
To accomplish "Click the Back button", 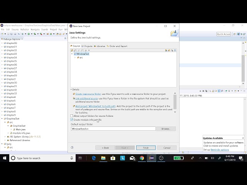I will pos(105,148).
